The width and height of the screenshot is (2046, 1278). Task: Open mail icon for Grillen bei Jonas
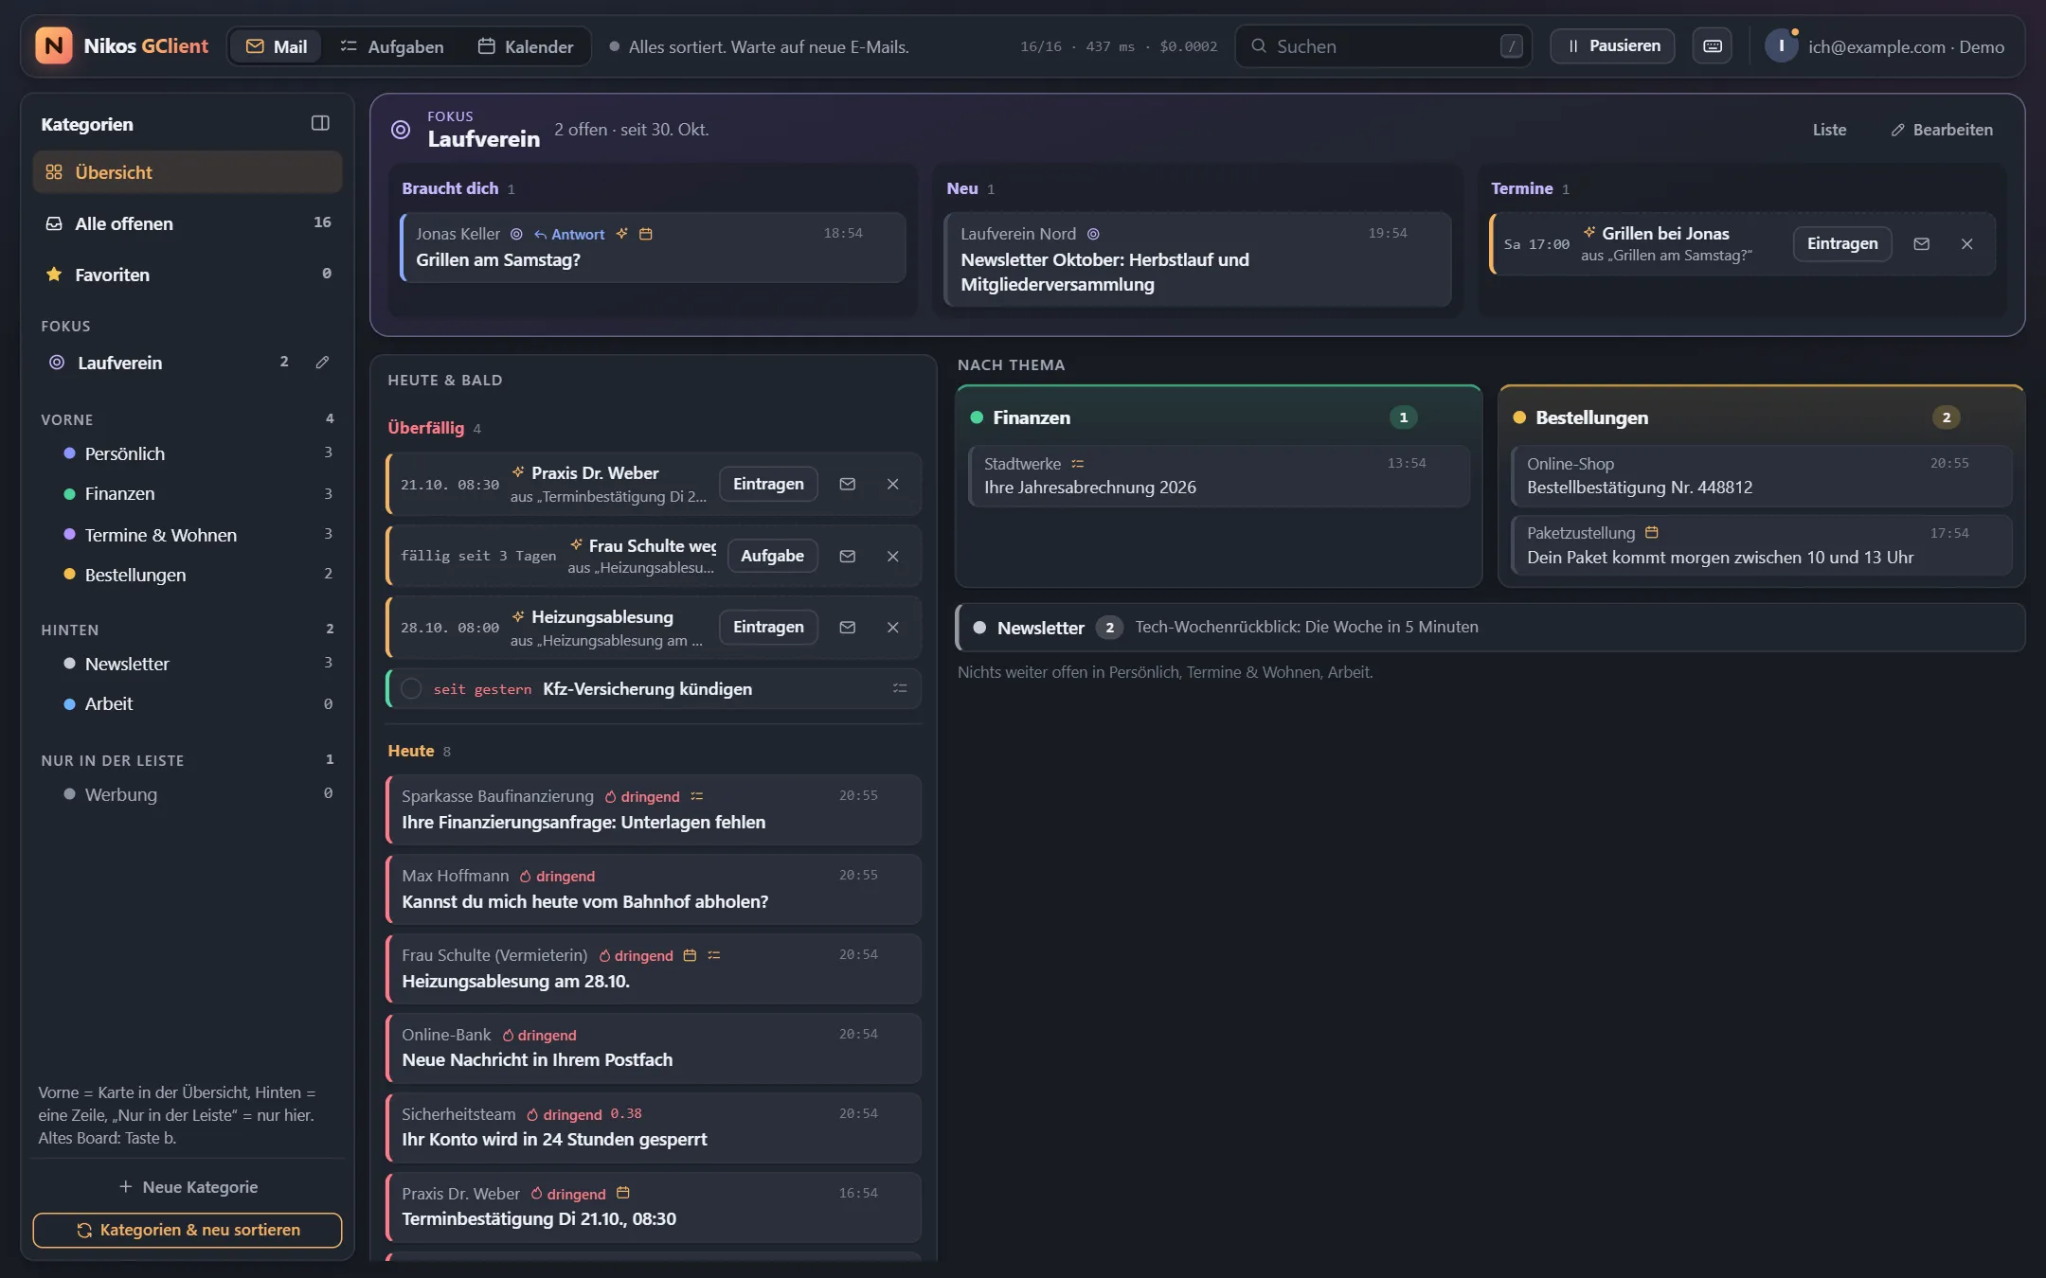pyautogui.click(x=1922, y=244)
